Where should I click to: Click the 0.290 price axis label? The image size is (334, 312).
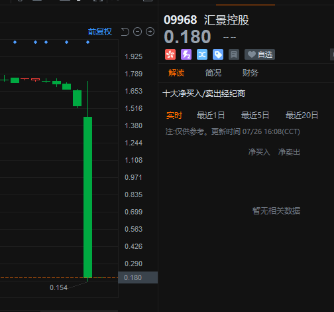coord(134,264)
